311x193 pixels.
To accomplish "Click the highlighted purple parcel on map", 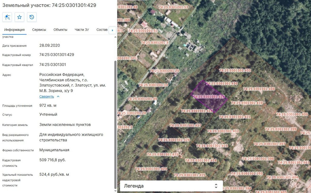I will pos(209,96).
